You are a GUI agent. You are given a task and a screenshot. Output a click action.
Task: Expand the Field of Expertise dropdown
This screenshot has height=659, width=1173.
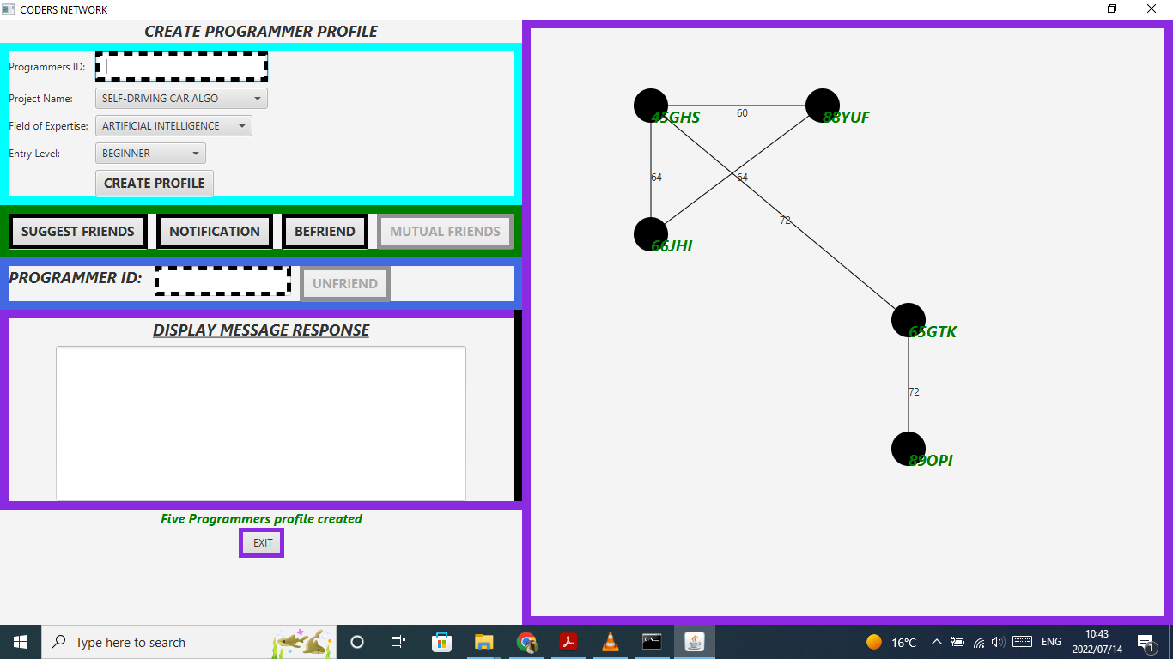point(173,126)
